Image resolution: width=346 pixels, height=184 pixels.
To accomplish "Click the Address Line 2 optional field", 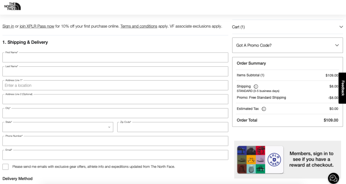I will [x=115, y=99].
